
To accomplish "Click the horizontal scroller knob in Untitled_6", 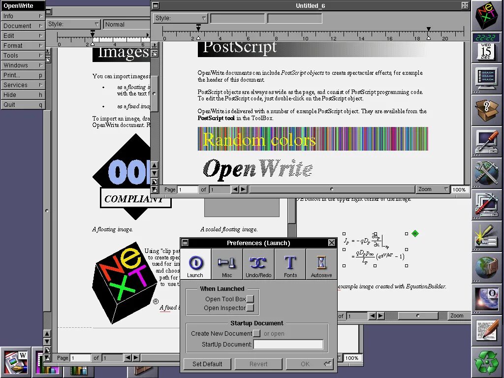I will (x=332, y=189).
